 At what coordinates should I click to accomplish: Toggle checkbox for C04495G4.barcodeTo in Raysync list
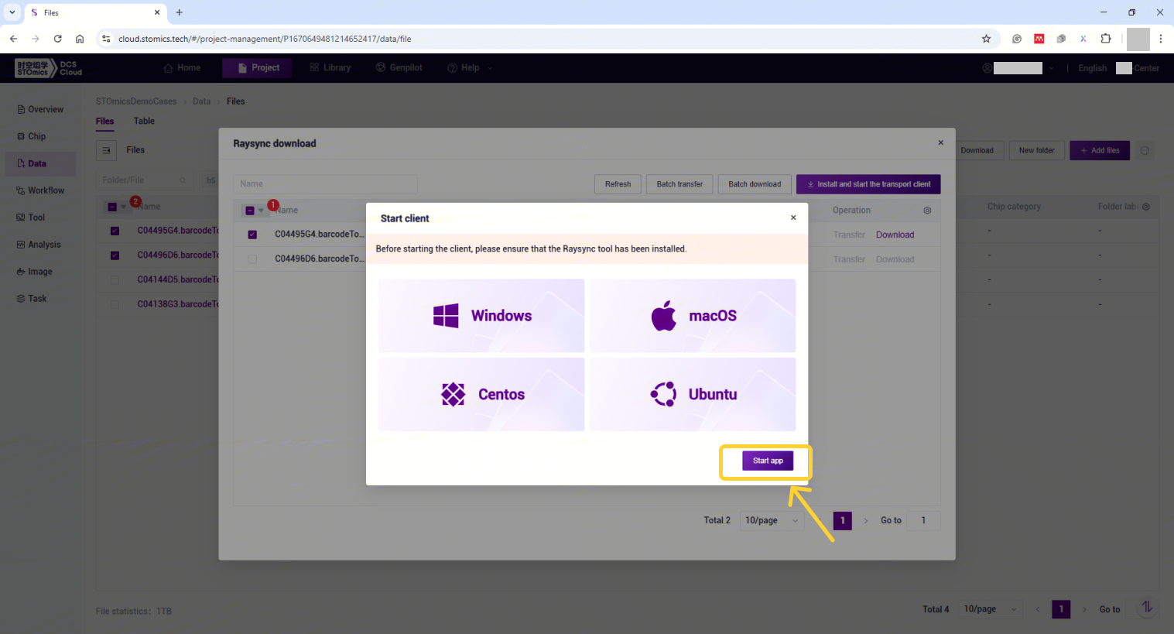[x=252, y=235]
